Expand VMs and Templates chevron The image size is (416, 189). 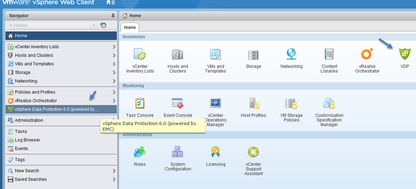114,64
